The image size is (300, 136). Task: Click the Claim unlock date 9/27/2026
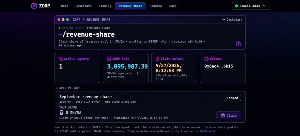(x=168, y=68)
